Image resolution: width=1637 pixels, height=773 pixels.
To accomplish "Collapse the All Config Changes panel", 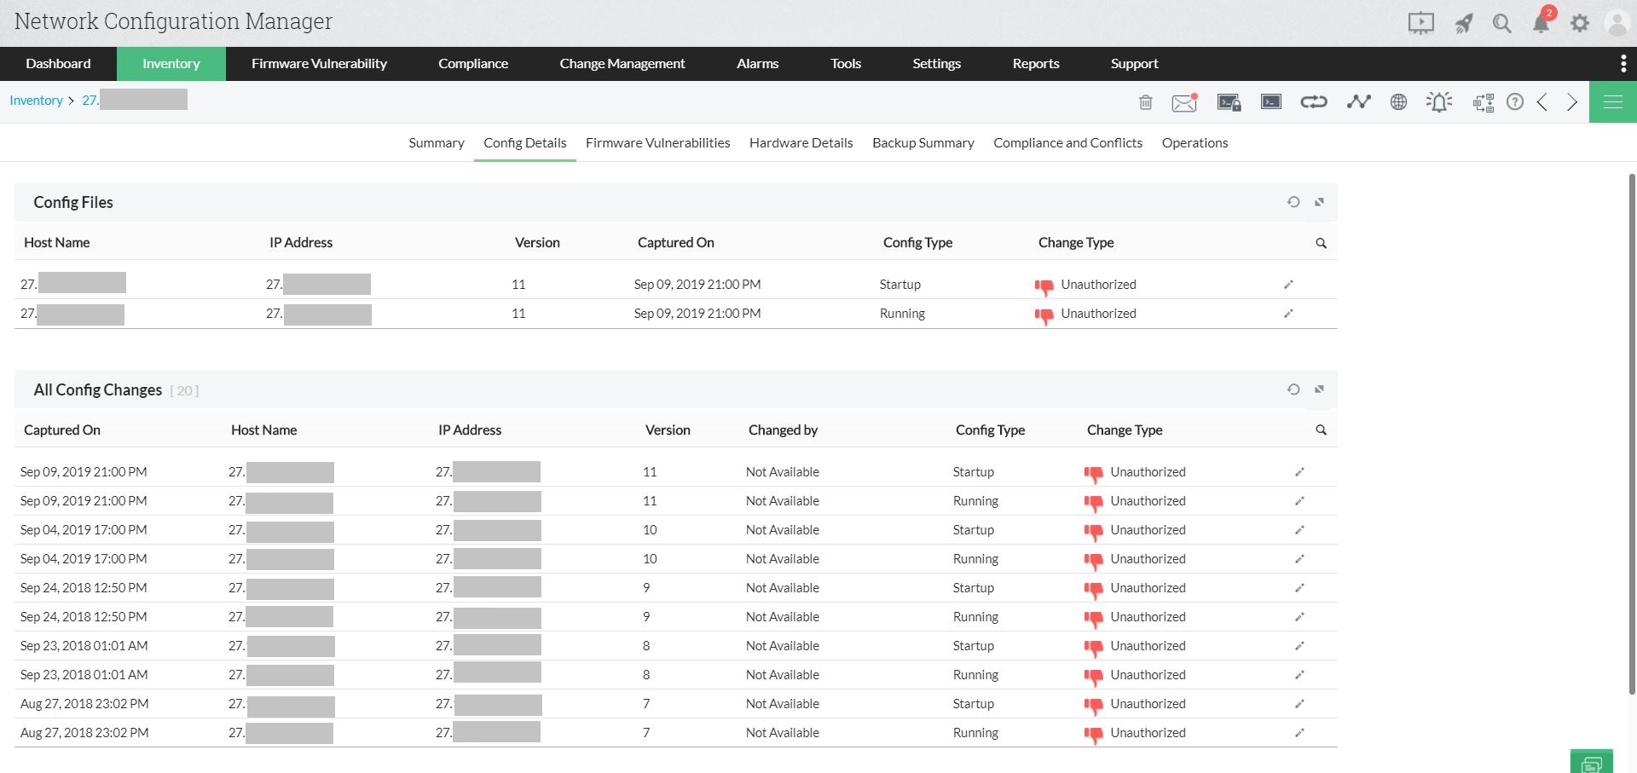I will tap(1319, 389).
